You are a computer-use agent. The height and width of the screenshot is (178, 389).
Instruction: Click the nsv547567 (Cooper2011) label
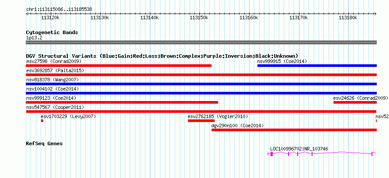(55, 107)
